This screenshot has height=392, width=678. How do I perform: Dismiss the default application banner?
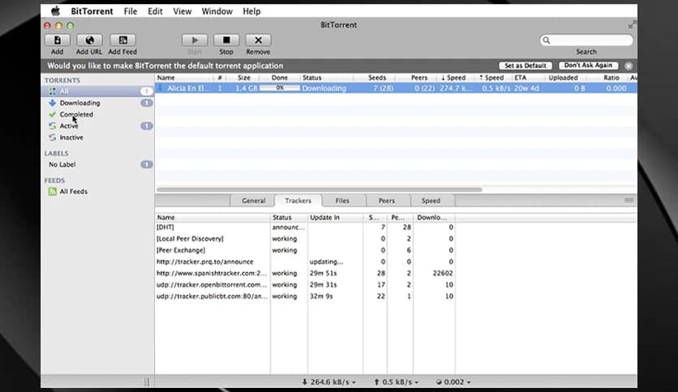coord(629,66)
